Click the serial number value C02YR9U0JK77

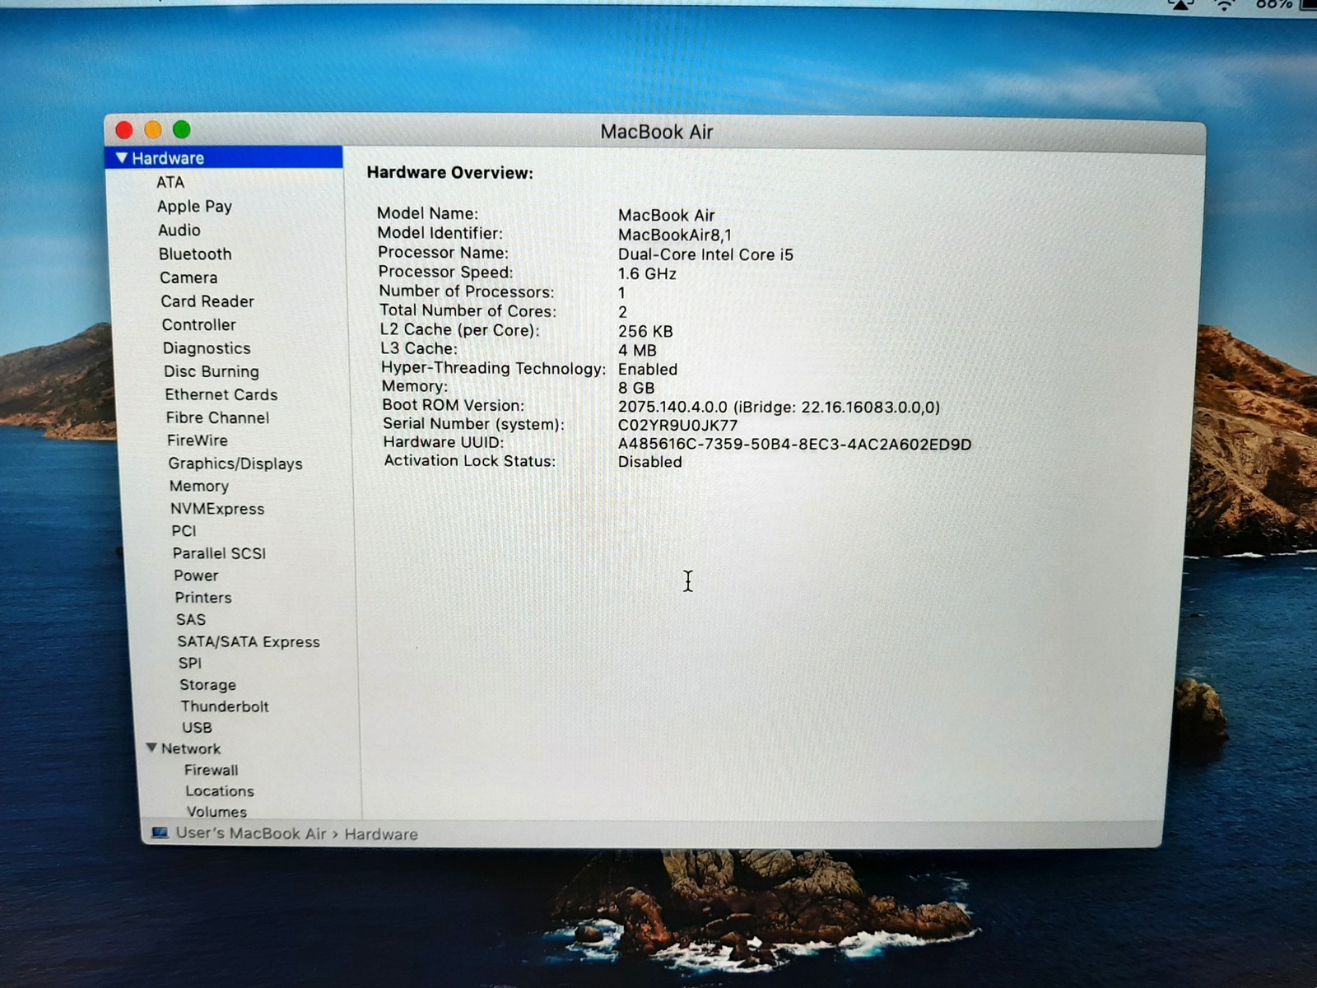[x=677, y=425]
